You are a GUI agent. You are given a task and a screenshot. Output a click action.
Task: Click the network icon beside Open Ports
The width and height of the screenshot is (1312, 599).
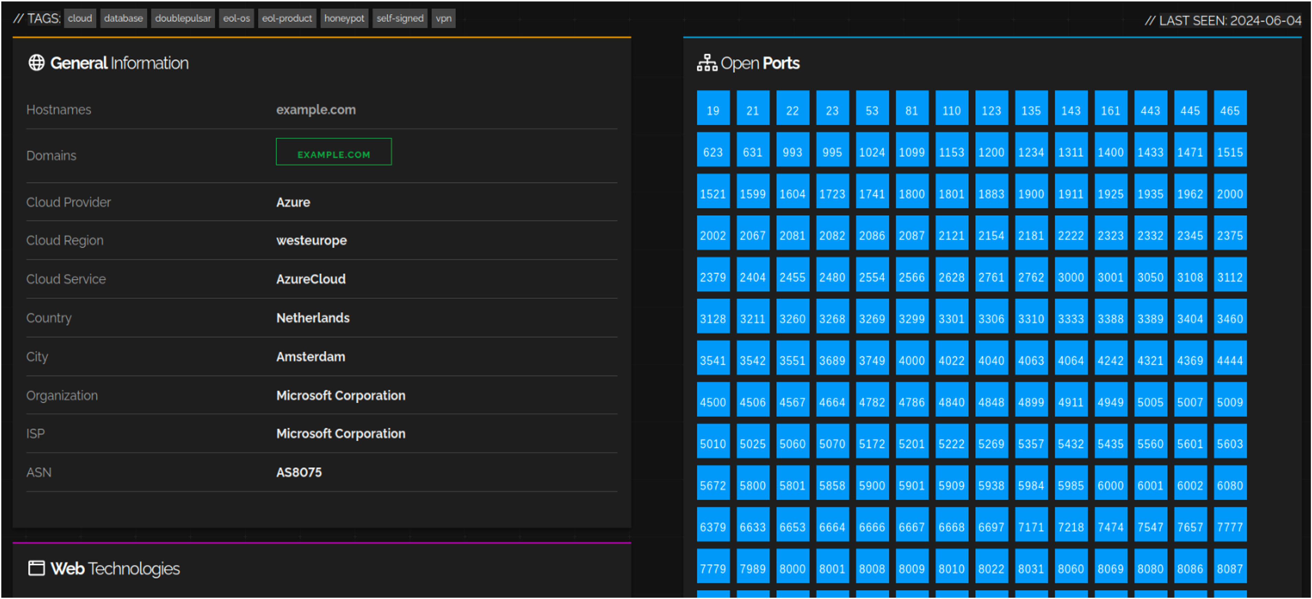coord(707,63)
